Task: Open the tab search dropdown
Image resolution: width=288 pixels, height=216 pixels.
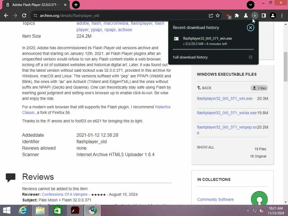Action: coord(251,5)
